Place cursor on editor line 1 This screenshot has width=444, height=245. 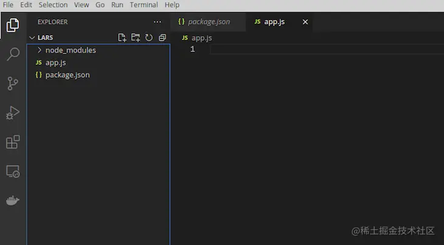[x=327, y=49]
